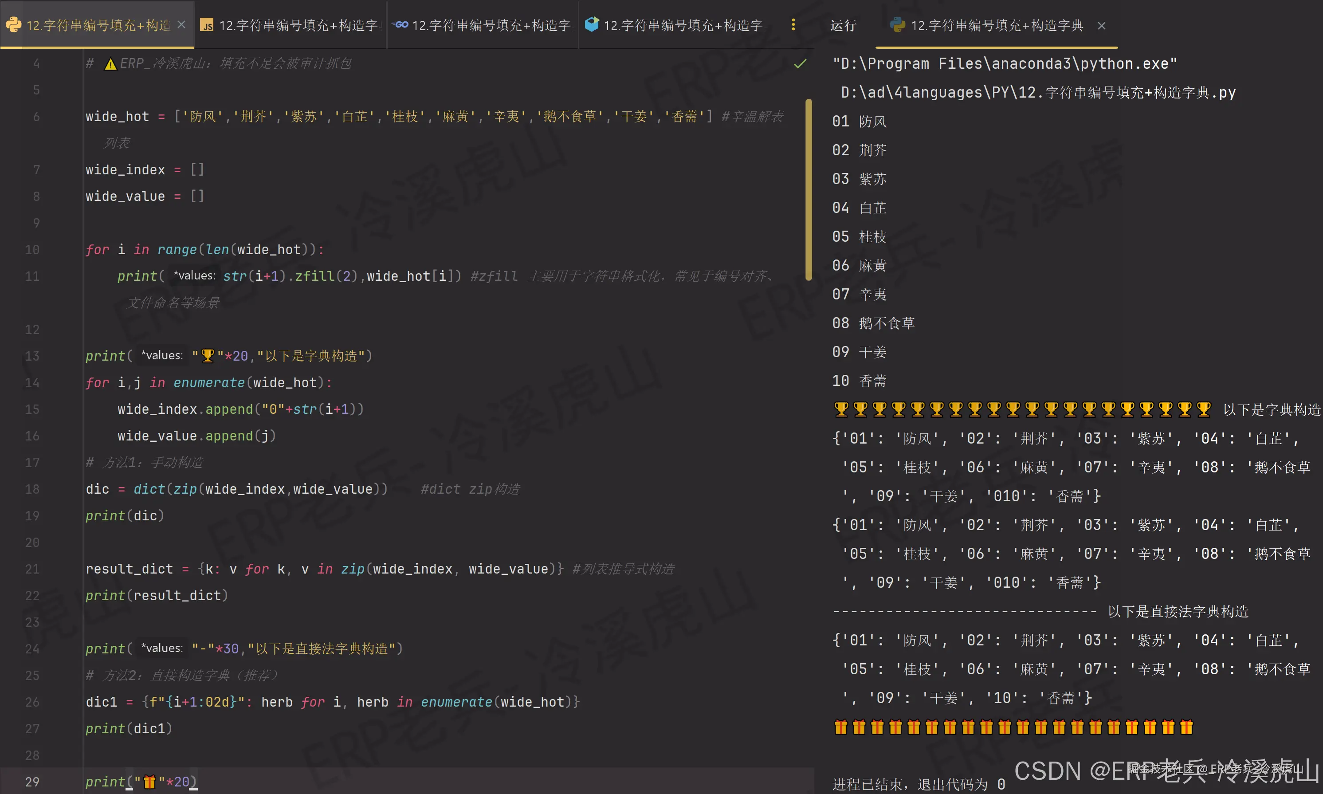Open the run tab 12.字符串编号填充+构造字典
1323x794 pixels.
coord(996,25)
